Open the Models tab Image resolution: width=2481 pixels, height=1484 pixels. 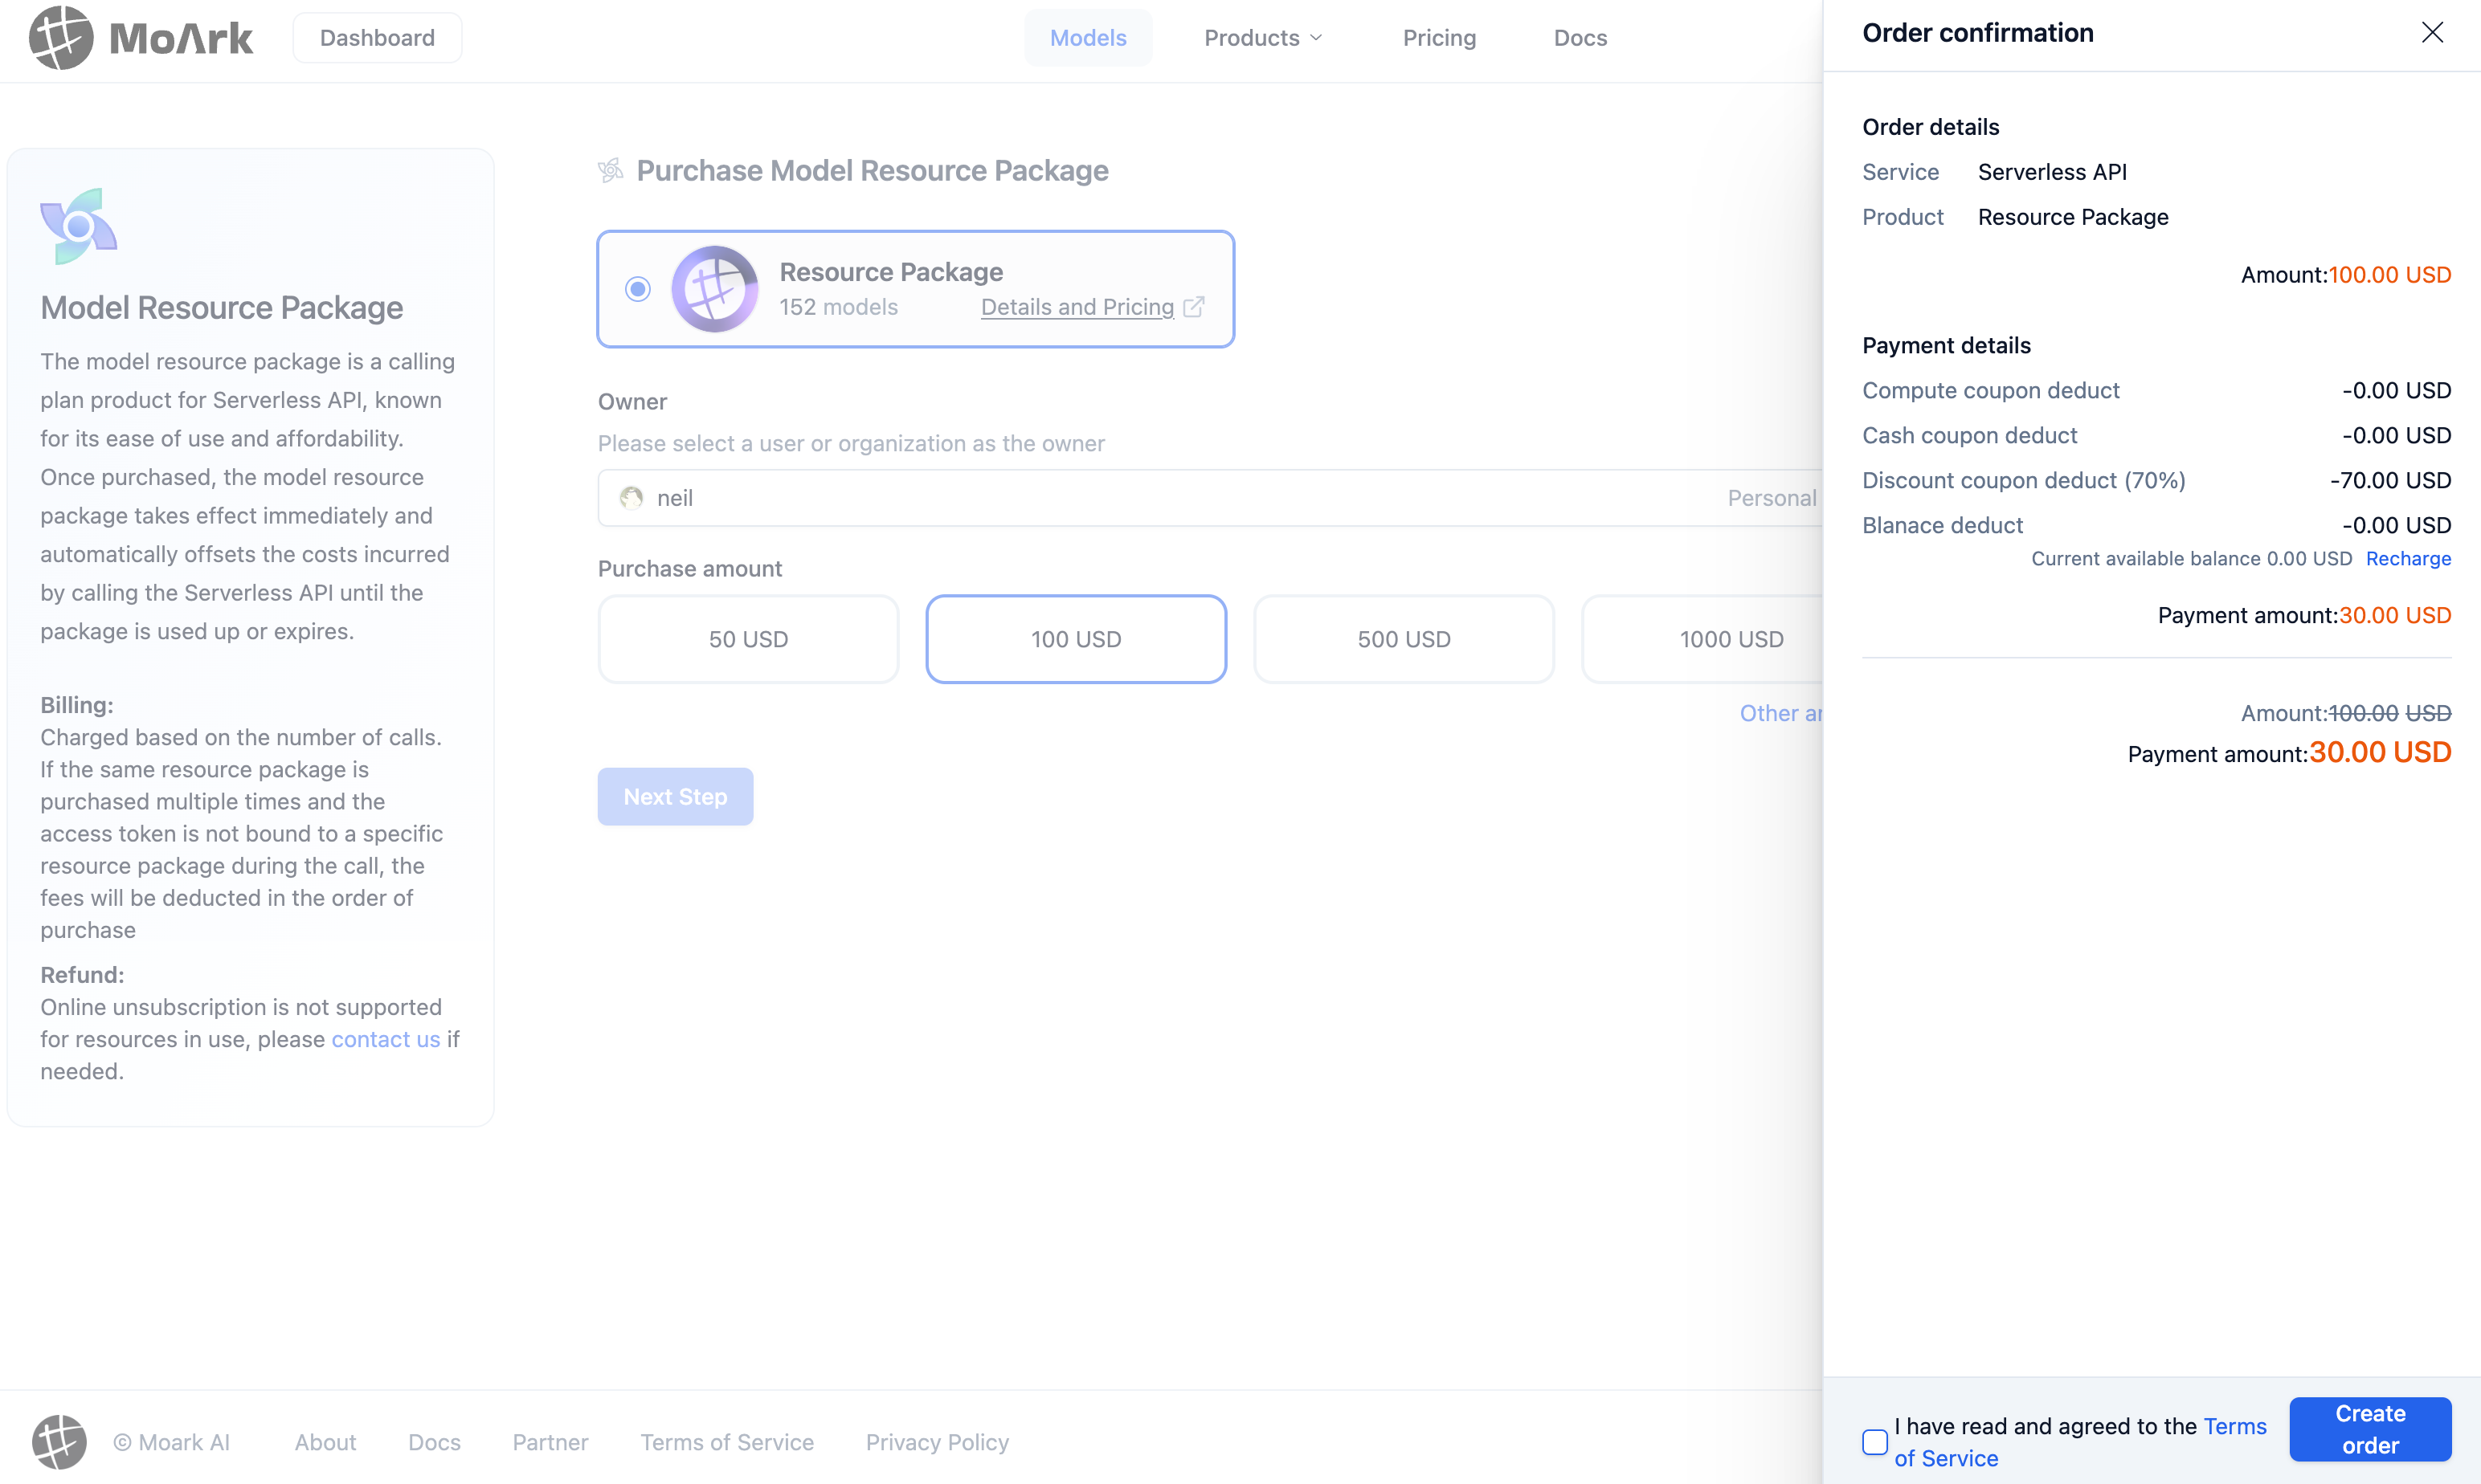(1087, 38)
